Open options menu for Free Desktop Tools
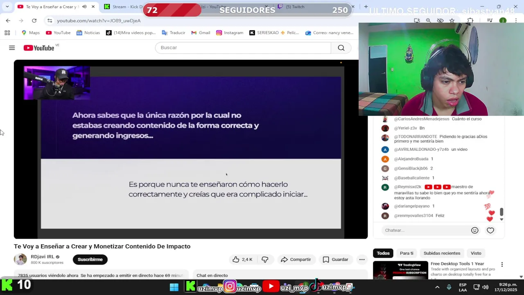 click(x=502, y=265)
